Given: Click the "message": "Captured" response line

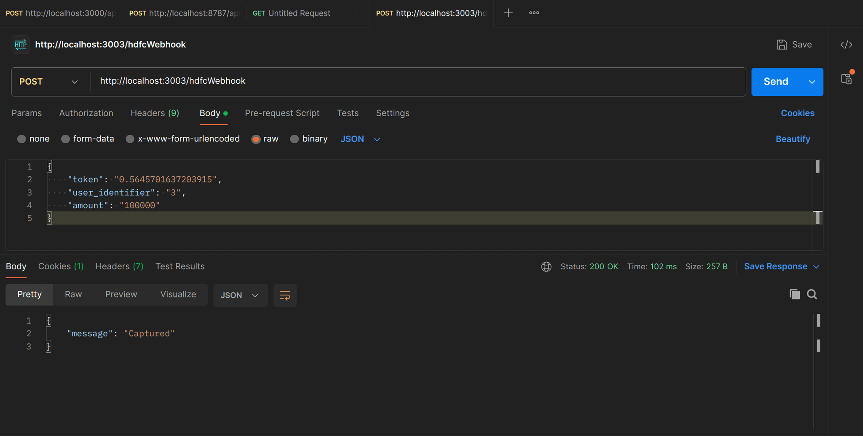Looking at the screenshot, I should pyautogui.click(x=121, y=334).
